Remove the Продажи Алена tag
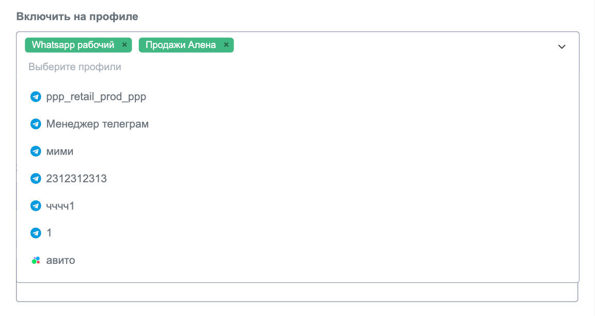This screenshot has height=316, width=595. pyautogui.click(x=226, y=45)
